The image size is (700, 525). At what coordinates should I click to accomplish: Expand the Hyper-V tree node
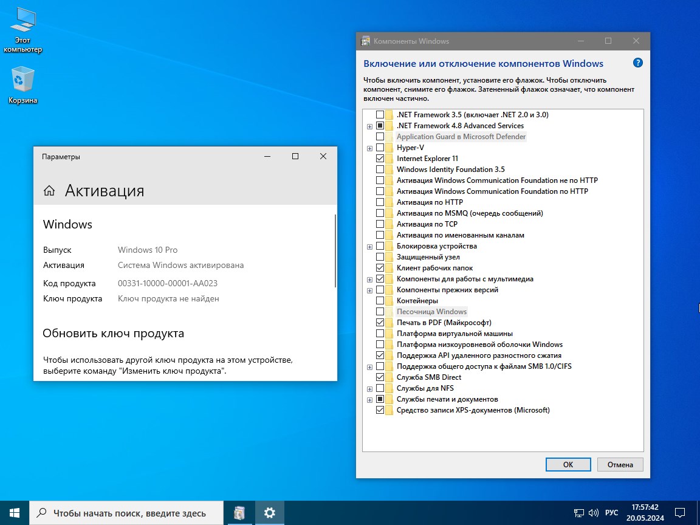click(x=369, y=148)
